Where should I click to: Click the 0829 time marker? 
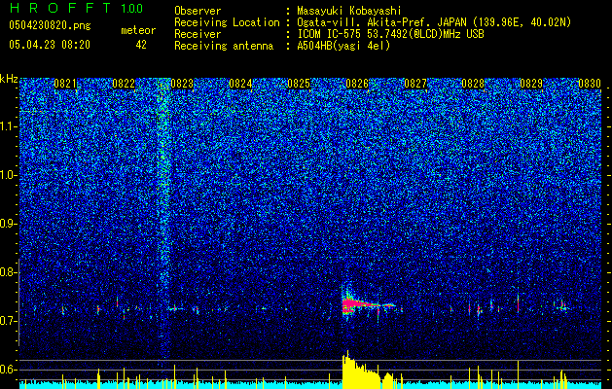(x=531, y=84)
